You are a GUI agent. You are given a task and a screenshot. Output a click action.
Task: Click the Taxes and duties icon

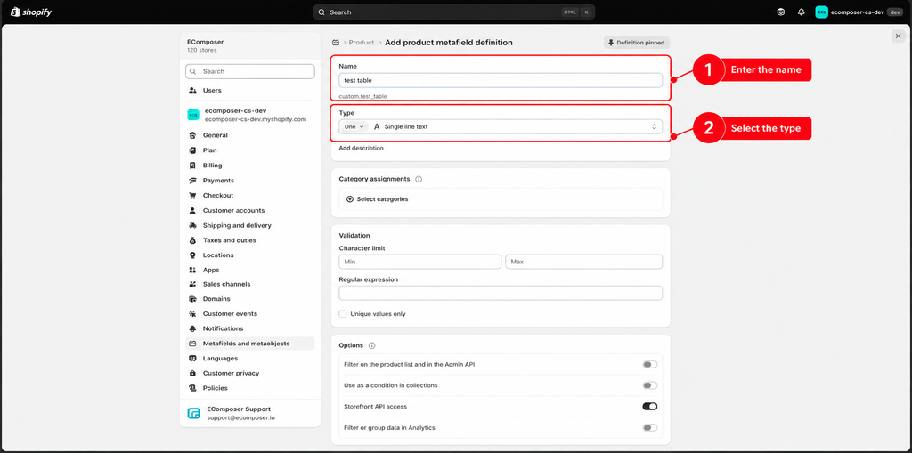tap(192, 240)
